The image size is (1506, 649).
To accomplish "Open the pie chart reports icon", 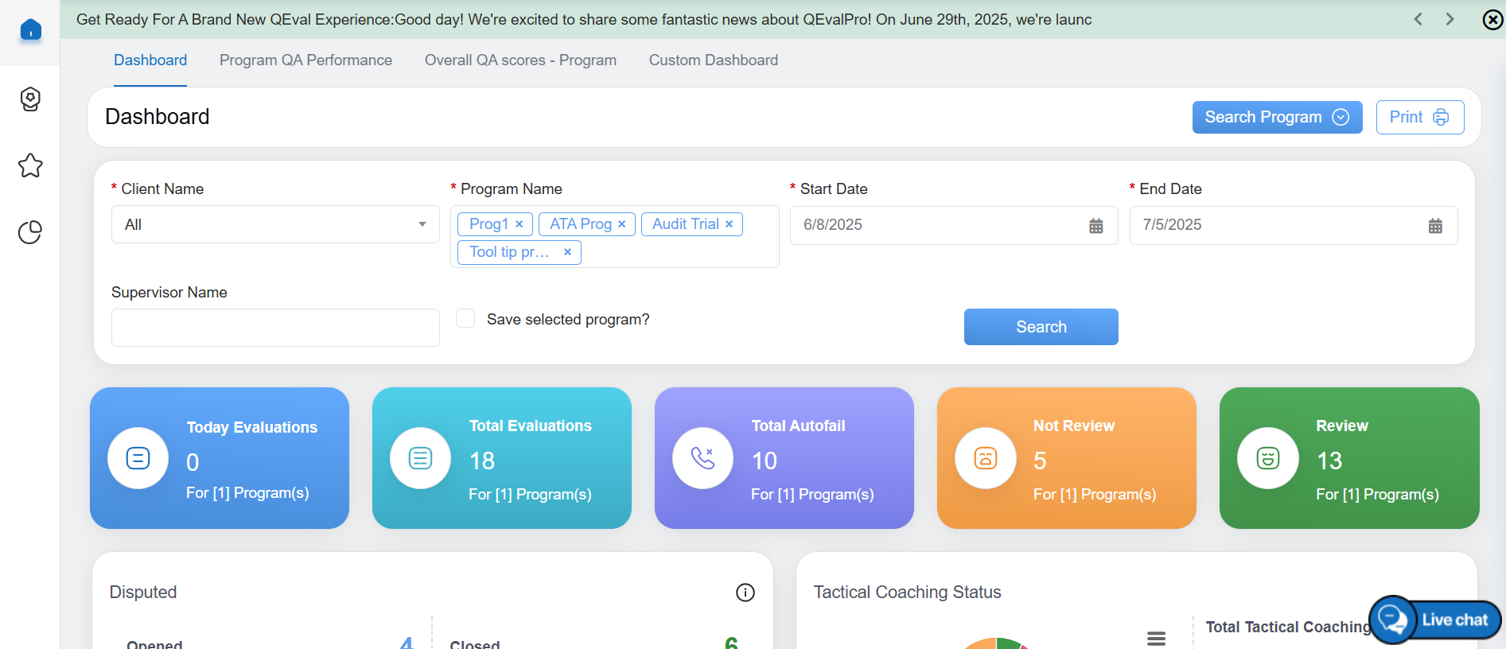I will click(x=30, y=232).
